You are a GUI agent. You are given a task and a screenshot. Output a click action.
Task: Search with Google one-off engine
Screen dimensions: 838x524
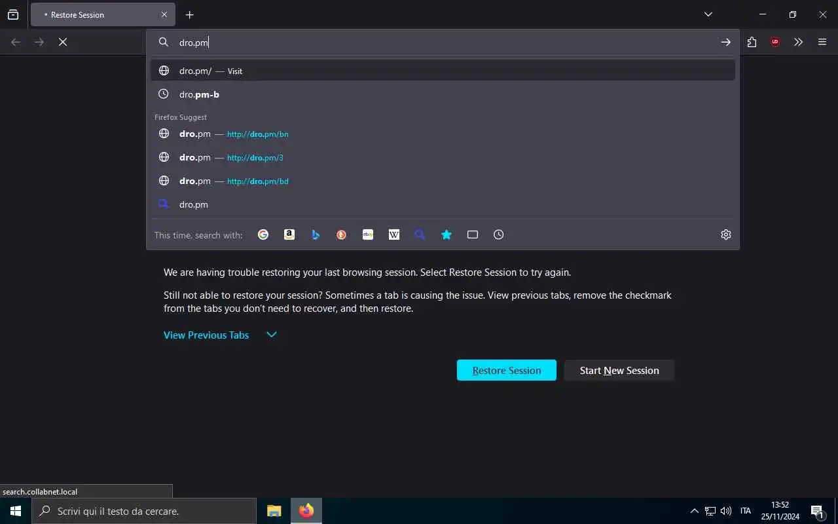[x=263, y=234]
